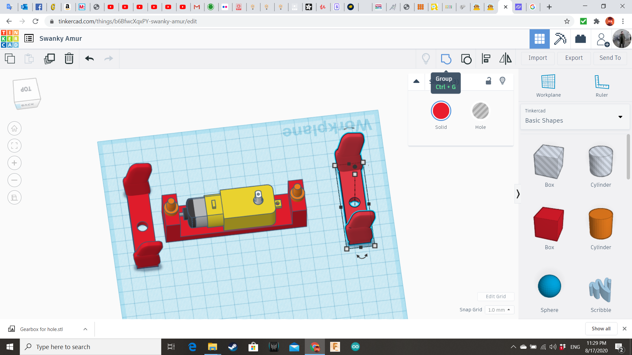Delete the selected shape with trash icon
Image resolution: width=632 pixels, height=355 pixels.
[69, 59]
